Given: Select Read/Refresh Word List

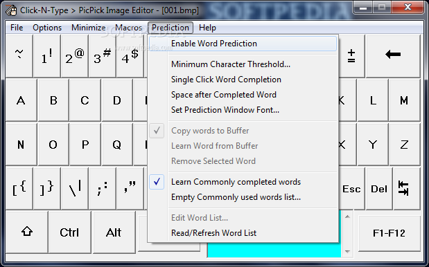Looking at the screenshot, I should [x=243, y=233].
